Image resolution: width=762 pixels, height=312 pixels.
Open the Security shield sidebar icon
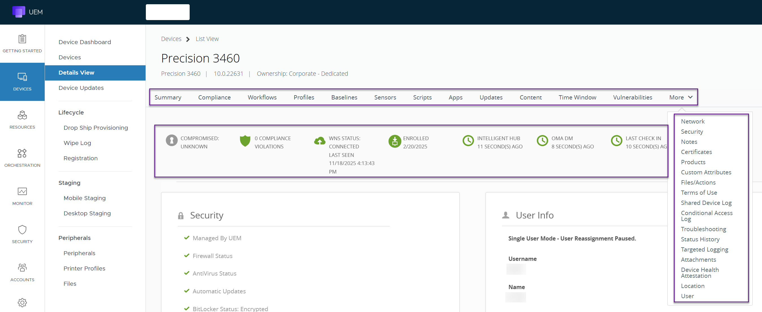pos(22,229)
